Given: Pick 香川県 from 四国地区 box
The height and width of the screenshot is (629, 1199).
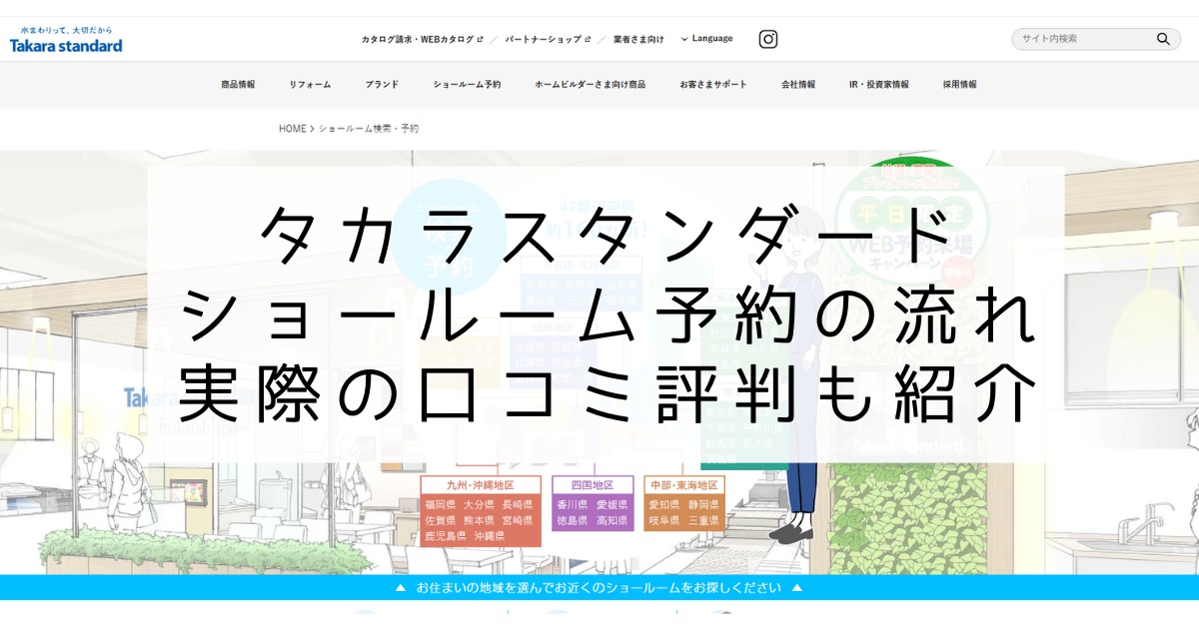Looking at the screenshot, I should click(x=573, y=505).
